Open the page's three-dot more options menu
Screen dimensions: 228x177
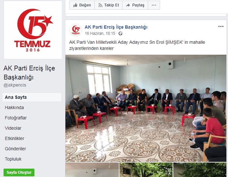point(154,5)
